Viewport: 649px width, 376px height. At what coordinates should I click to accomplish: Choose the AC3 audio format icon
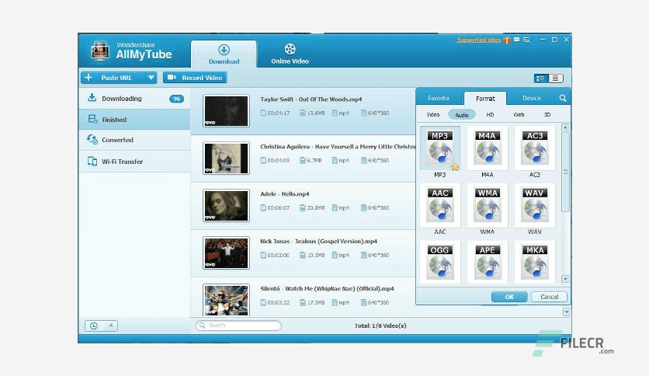click(x=535, y=148)
